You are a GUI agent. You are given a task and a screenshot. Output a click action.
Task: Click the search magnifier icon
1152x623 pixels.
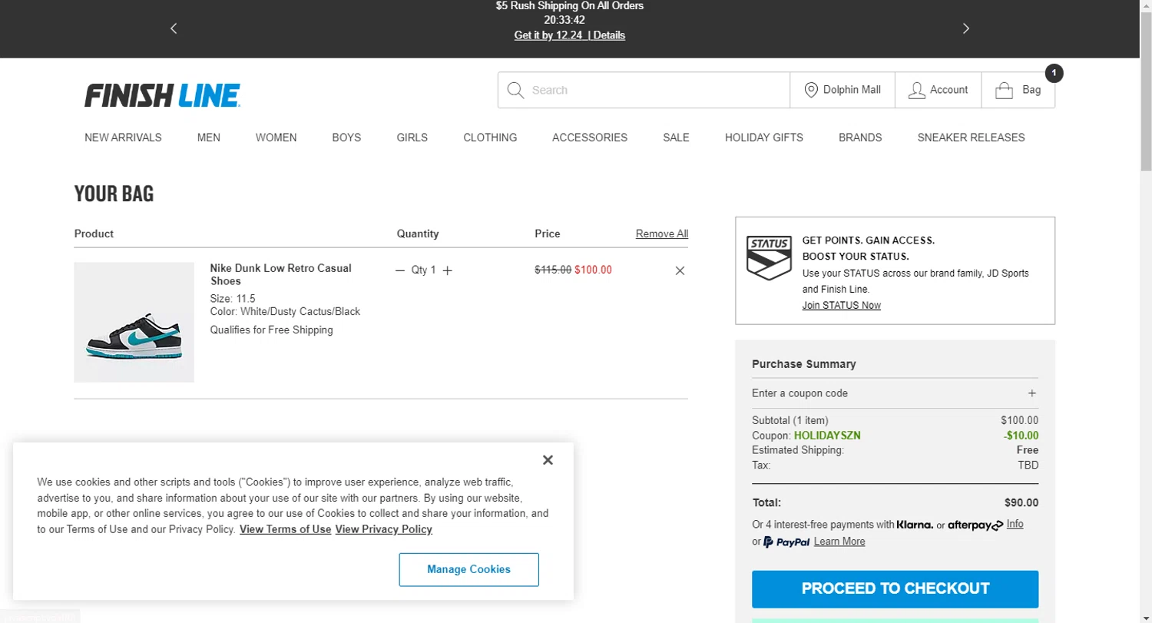515,90
